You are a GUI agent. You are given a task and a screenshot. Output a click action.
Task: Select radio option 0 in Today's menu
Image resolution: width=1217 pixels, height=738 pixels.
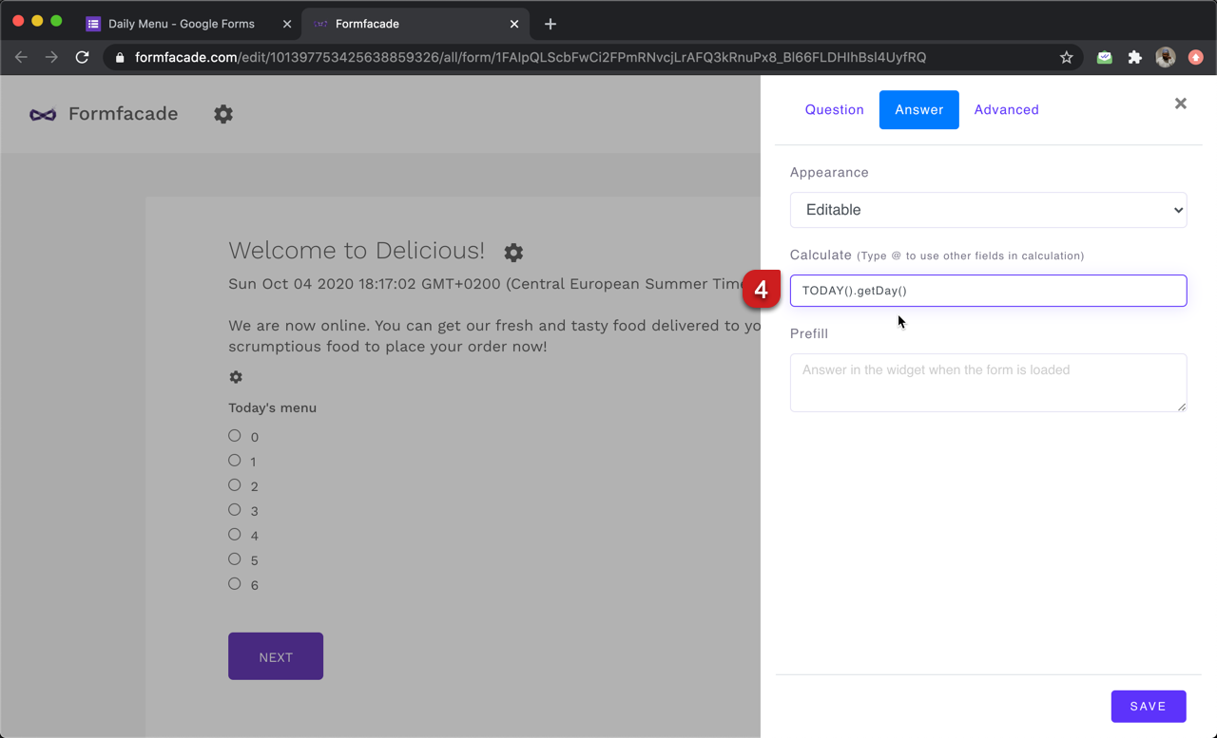coord(235,436)
